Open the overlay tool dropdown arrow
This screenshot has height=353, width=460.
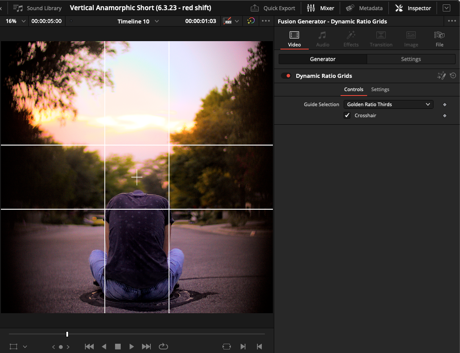[x=25, y=346]
